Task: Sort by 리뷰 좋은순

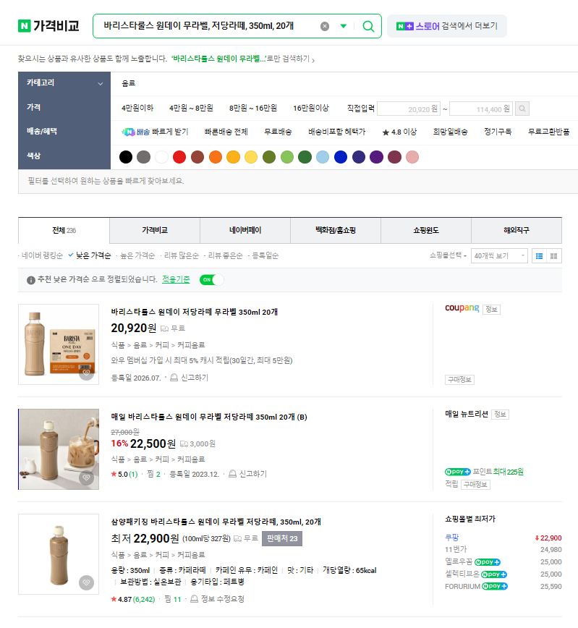Action: pyautogui.click(x=225, y=255)
